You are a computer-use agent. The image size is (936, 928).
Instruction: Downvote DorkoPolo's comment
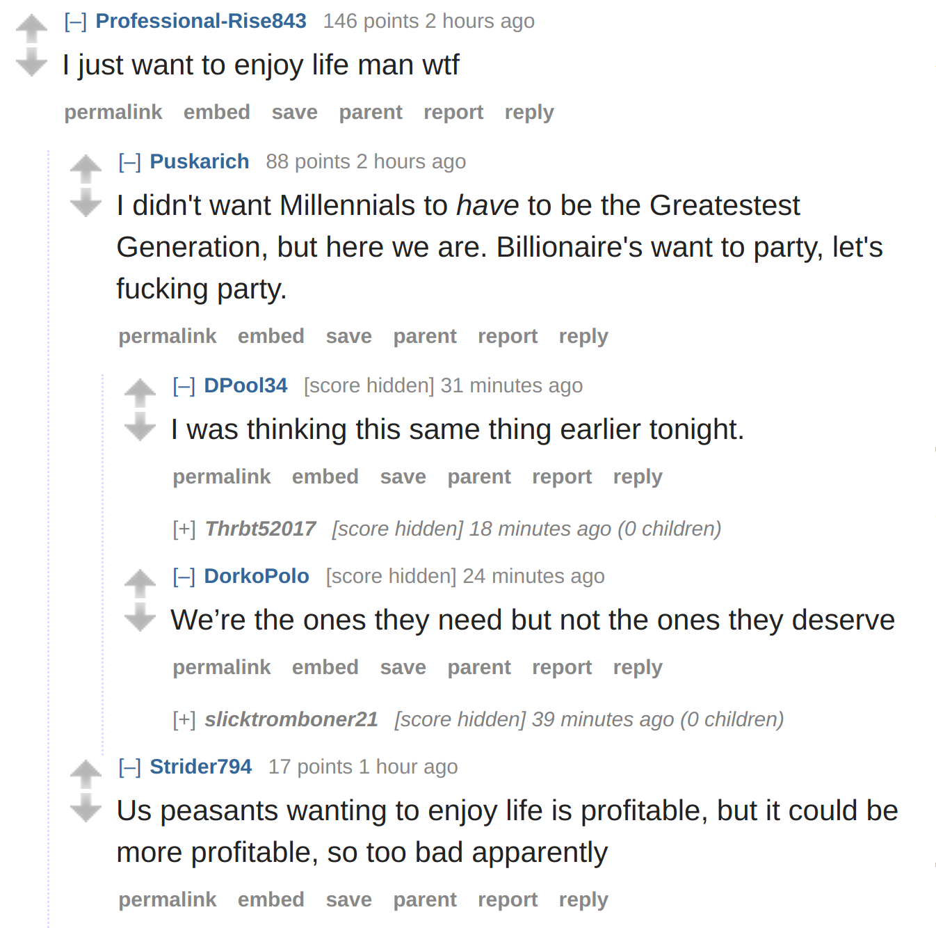pyautogui.click(x=140, y=617)
